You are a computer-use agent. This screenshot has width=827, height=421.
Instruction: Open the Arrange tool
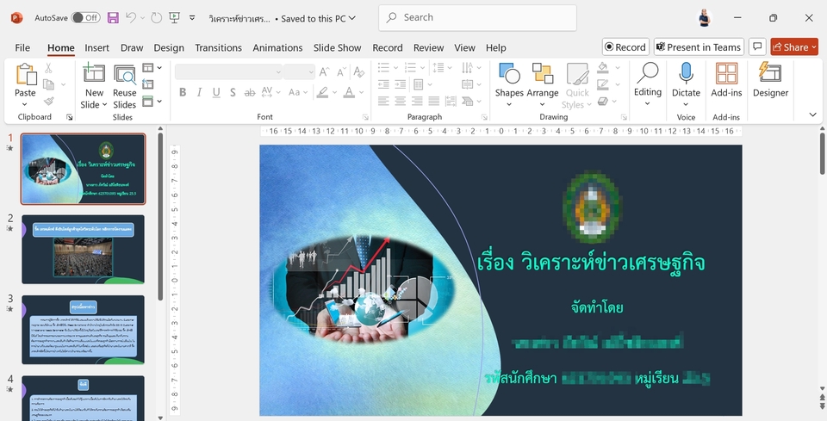542,84
